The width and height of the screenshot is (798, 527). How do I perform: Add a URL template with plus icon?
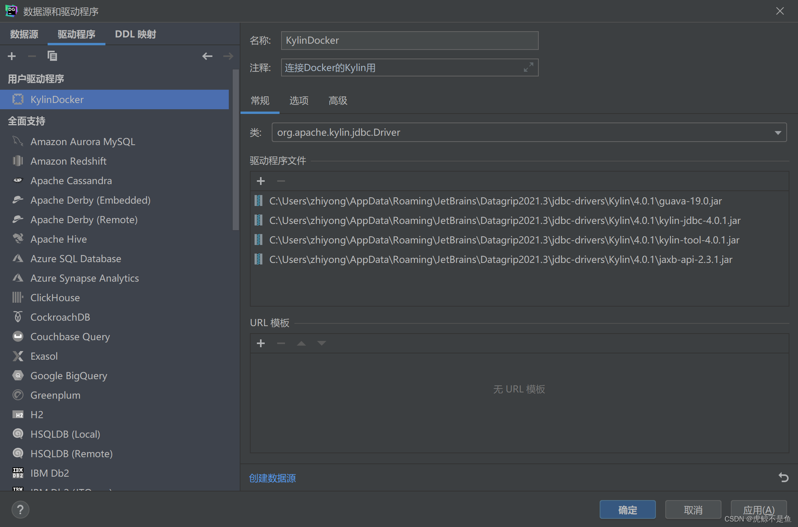click(x=261, y=343)
